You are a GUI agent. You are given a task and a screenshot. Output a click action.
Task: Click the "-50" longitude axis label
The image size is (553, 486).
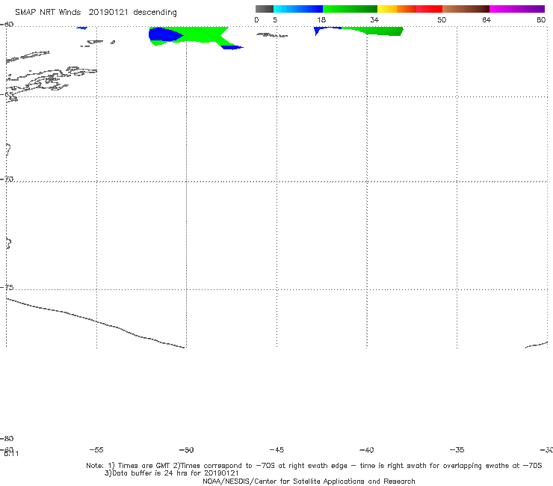[187, 449]
